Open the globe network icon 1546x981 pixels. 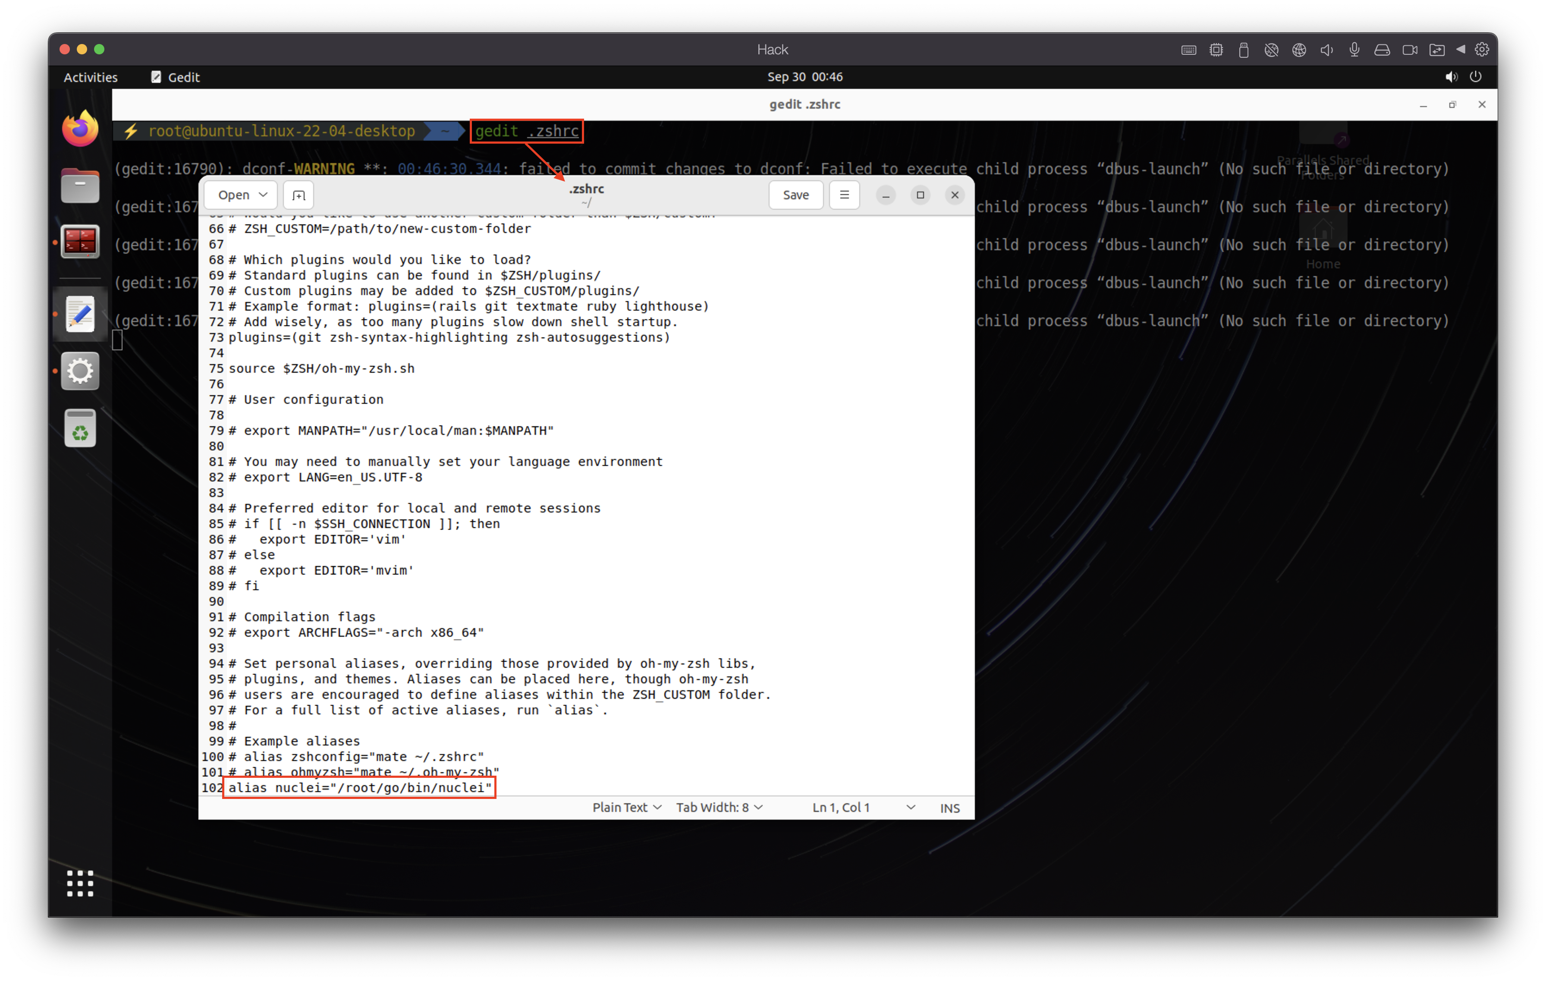[1299, 50]
